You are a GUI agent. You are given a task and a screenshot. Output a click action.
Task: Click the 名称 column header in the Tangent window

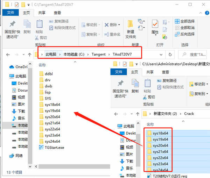[x=42, y=65]
